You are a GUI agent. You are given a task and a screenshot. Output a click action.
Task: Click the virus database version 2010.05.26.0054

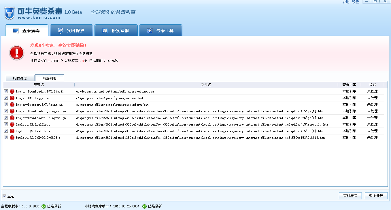point(126,206)
